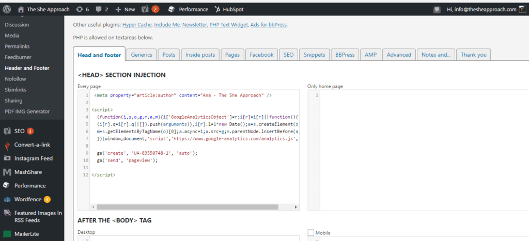The width and height of the screenshot is (529, 241).
Task: Click inside the Only home page editor
Action: pos(418,150)
